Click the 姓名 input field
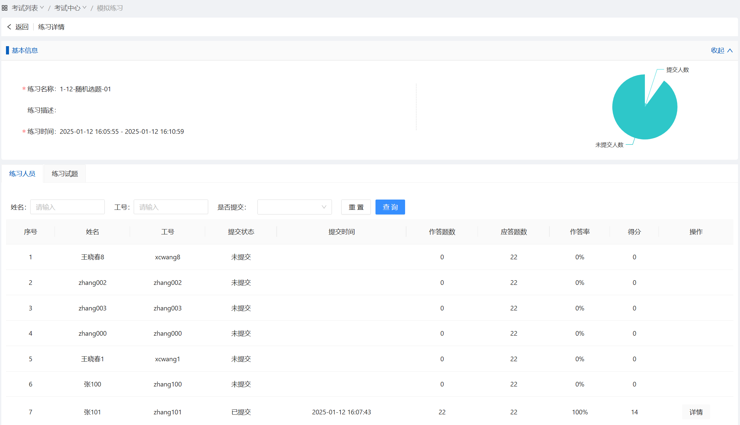The image size is (740, 425). tap(68, 207)
